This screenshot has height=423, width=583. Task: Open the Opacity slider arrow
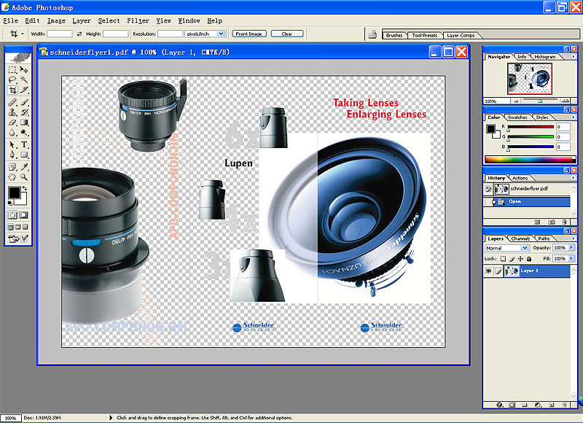571,247
